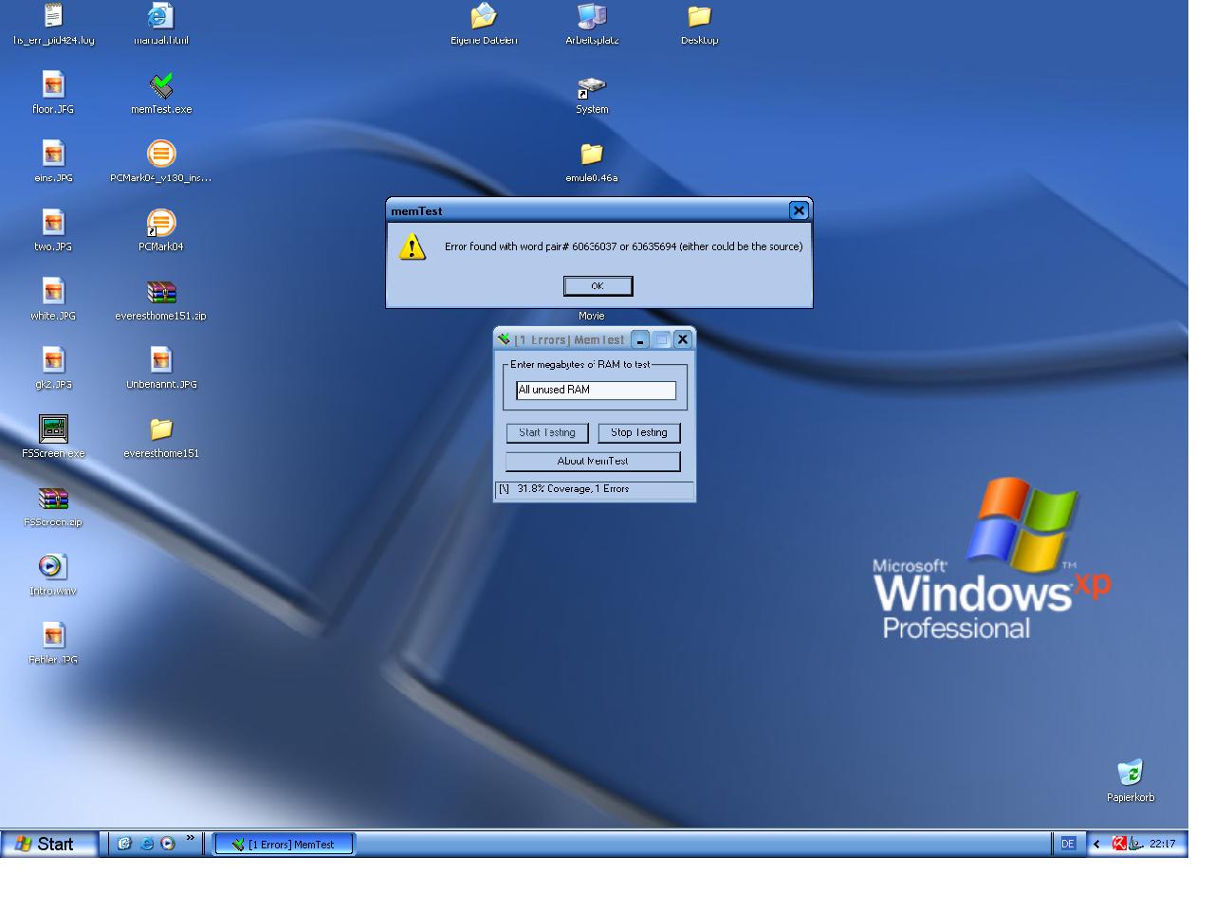Select the PCMark04 shortcut icon
The image size is (1214, 910).
pos(161,223)
